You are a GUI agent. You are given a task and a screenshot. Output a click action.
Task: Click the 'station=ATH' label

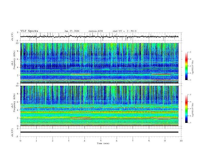coord(96,31)
